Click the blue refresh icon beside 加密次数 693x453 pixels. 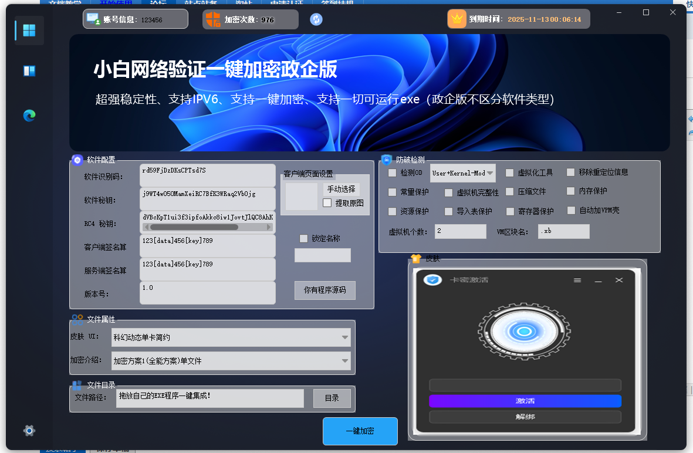point(316,19)
